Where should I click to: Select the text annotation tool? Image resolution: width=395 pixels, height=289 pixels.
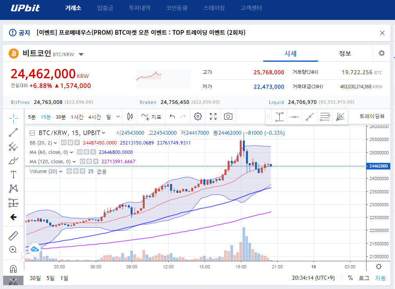tap(13, 175)
